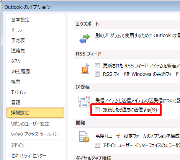Select メール in the sidebar
The image size is (180, 160).
[x=35, y=30]
